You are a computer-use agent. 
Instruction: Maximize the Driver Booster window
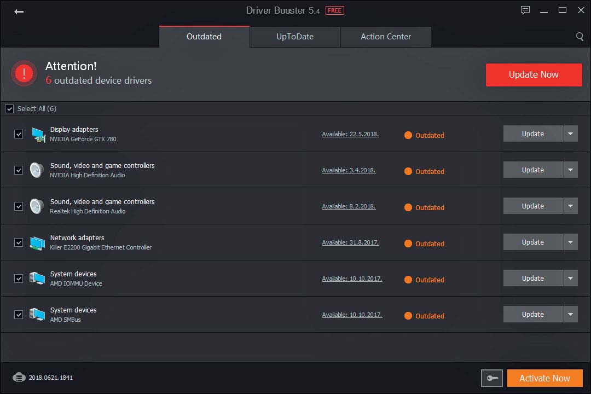[563, 10]
